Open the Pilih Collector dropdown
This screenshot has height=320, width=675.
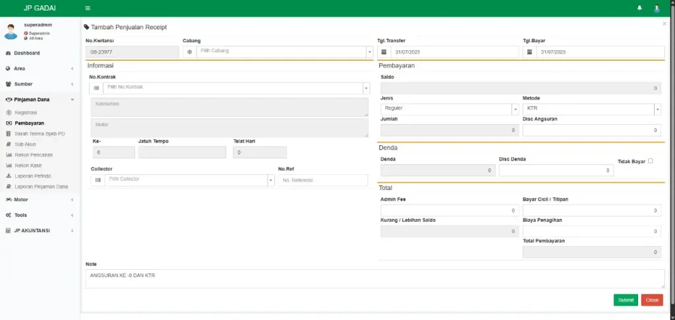click(189, 180)
